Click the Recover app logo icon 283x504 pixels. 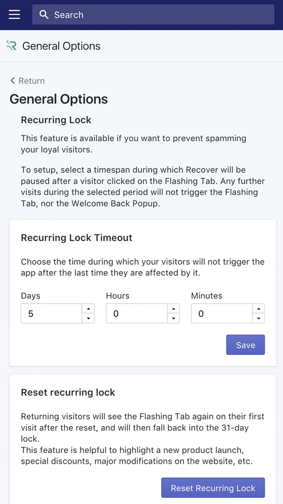coord(11,46)
